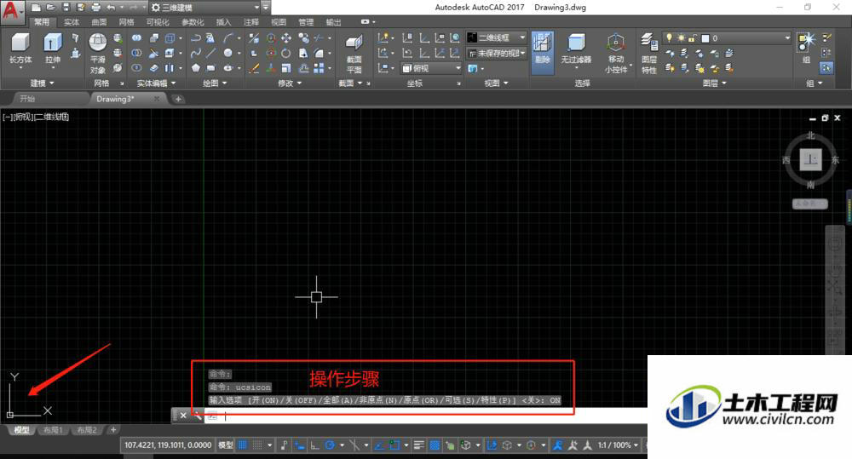Click the 移动小控件 move gizmo icon
This screenshot has width=852, height=459.
(x=616, y=54)
